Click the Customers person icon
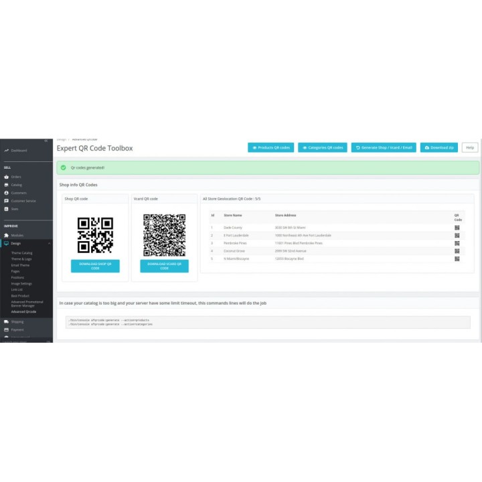The height and width of the screenshot is (482, 482). point(7,193)
